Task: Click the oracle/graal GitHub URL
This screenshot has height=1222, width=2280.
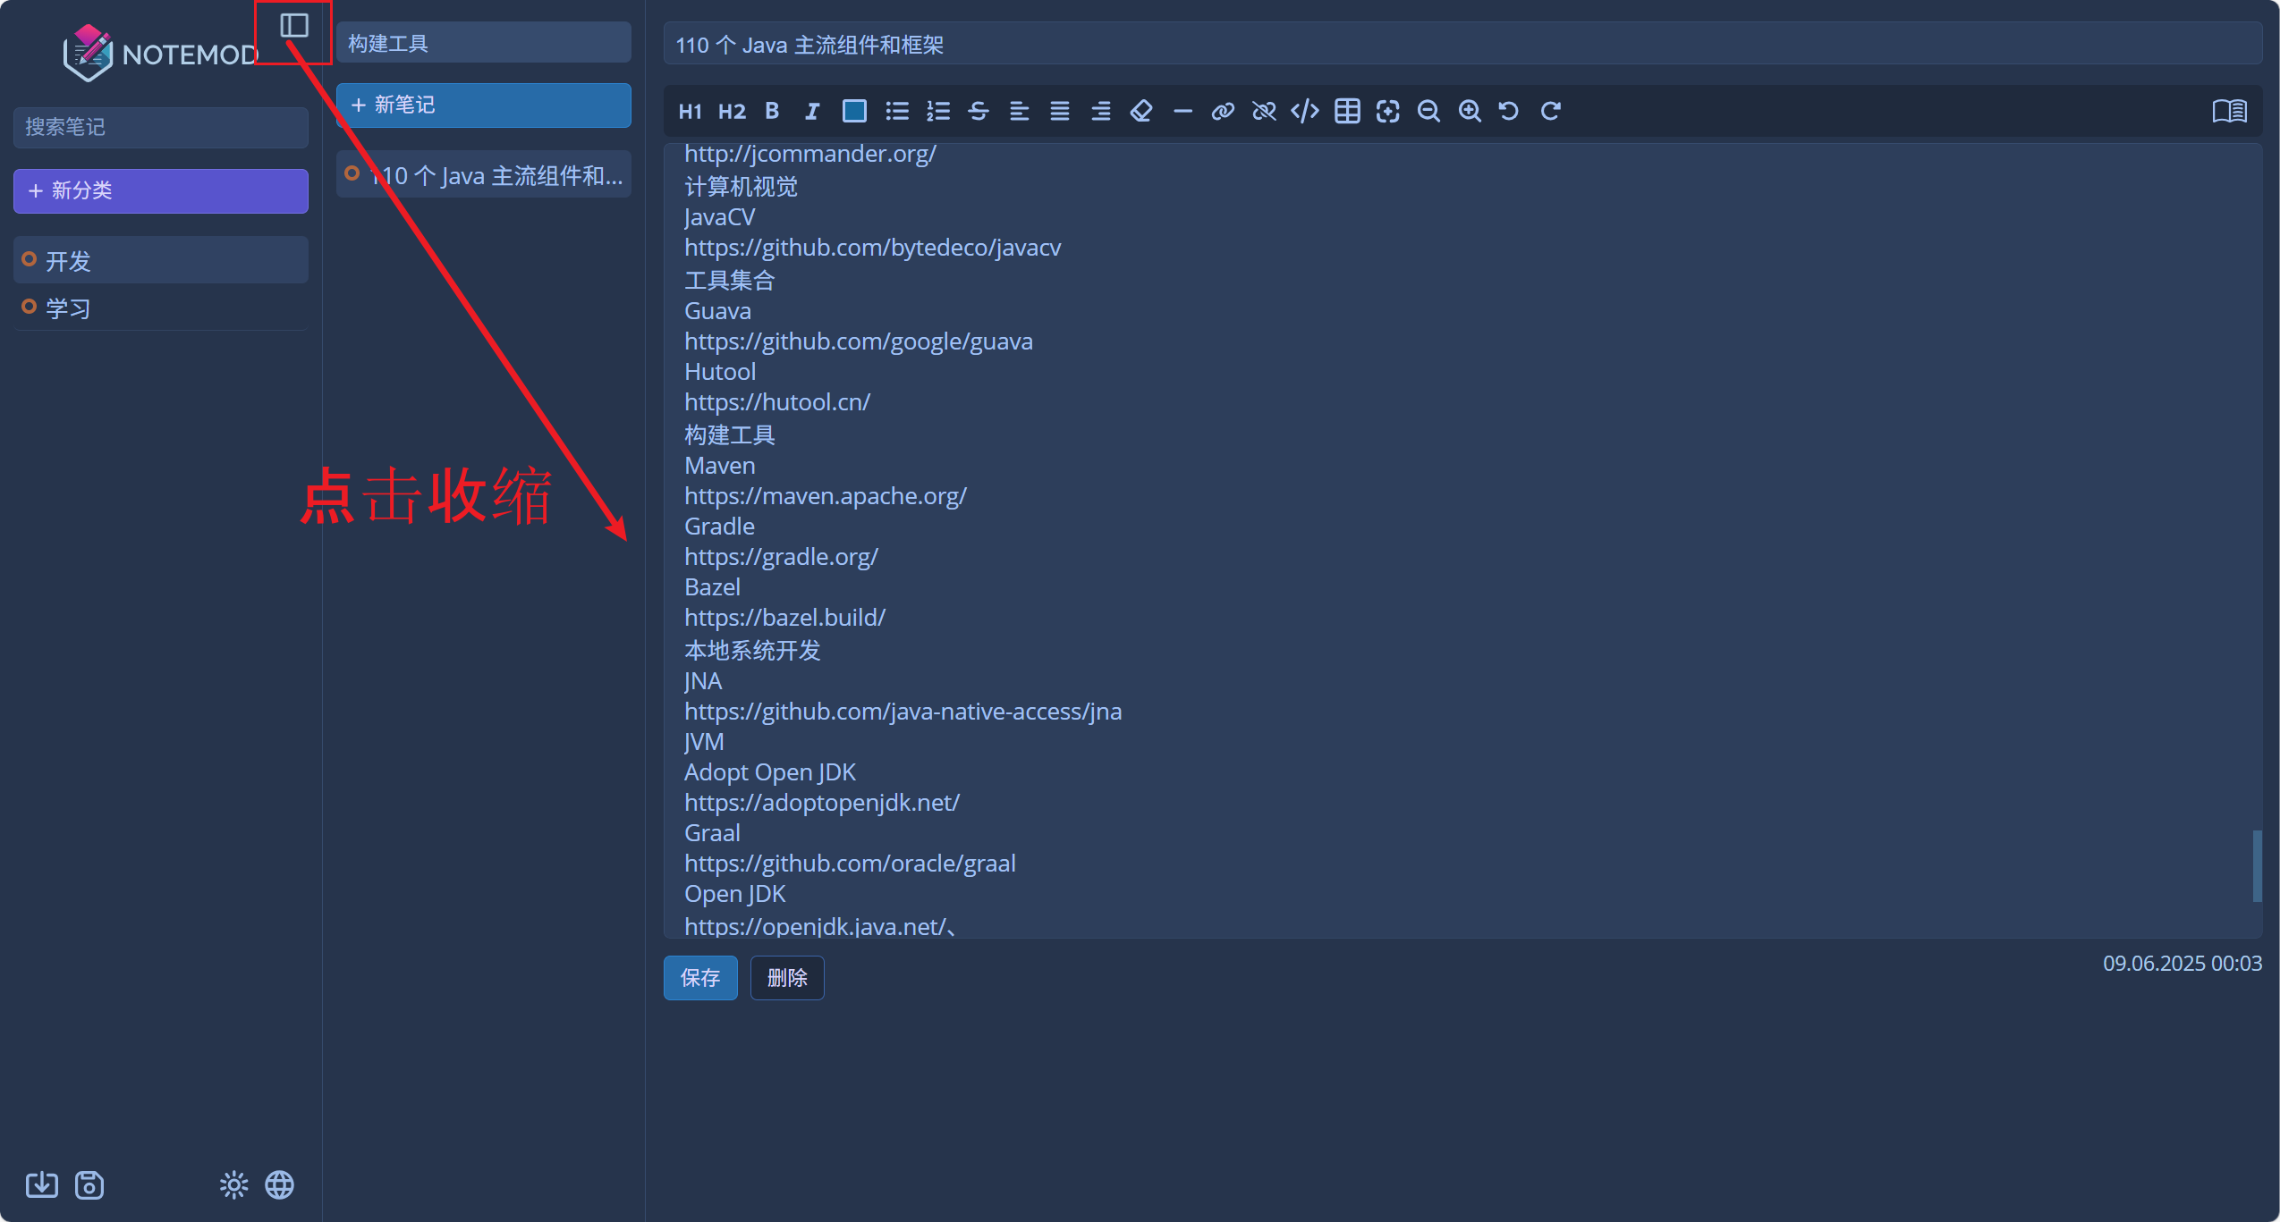Action: tap(850, 864)
